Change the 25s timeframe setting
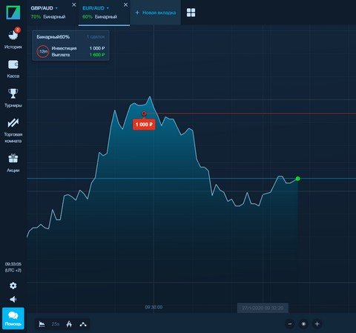 [56, 324]
